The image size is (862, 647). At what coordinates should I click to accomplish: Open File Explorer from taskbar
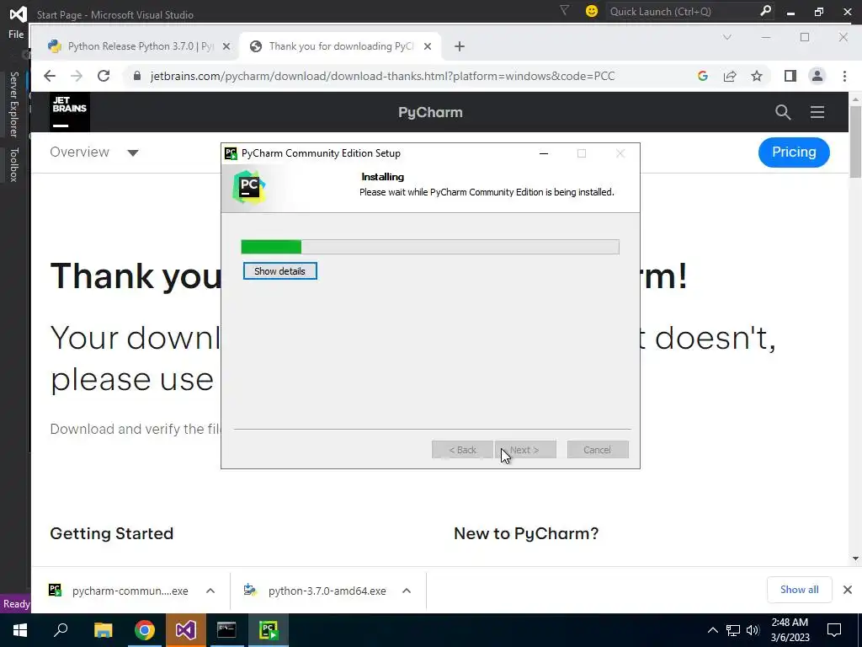[103, 630]
